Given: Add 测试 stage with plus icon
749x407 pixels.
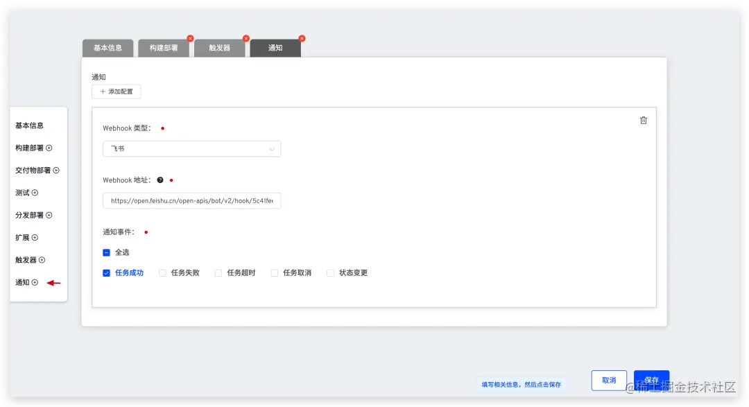Looking at the screenshot, I should tap(35, 193).
